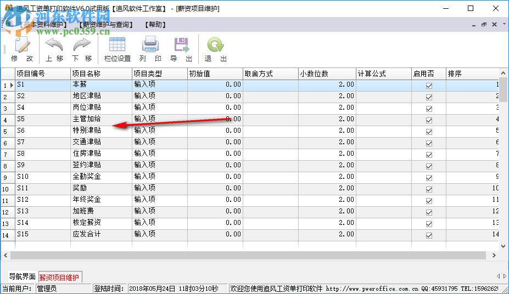509x294 pixels.
Task: Click the 排序 column header
Action: coord(472,73)
